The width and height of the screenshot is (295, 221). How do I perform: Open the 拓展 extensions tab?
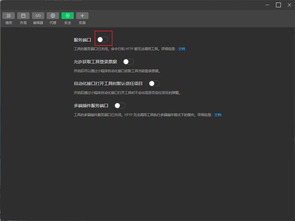click(x=82, y=18)
